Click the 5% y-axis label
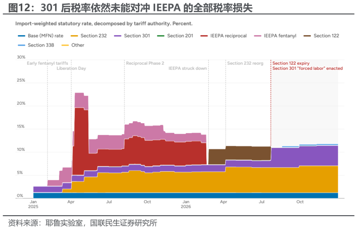The width and height of the screenshot is (357, 229). click(20, 173)
